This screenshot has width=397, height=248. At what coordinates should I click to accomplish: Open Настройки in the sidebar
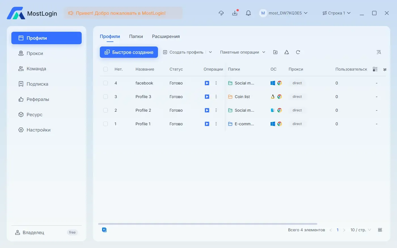[x=47, y=130]
